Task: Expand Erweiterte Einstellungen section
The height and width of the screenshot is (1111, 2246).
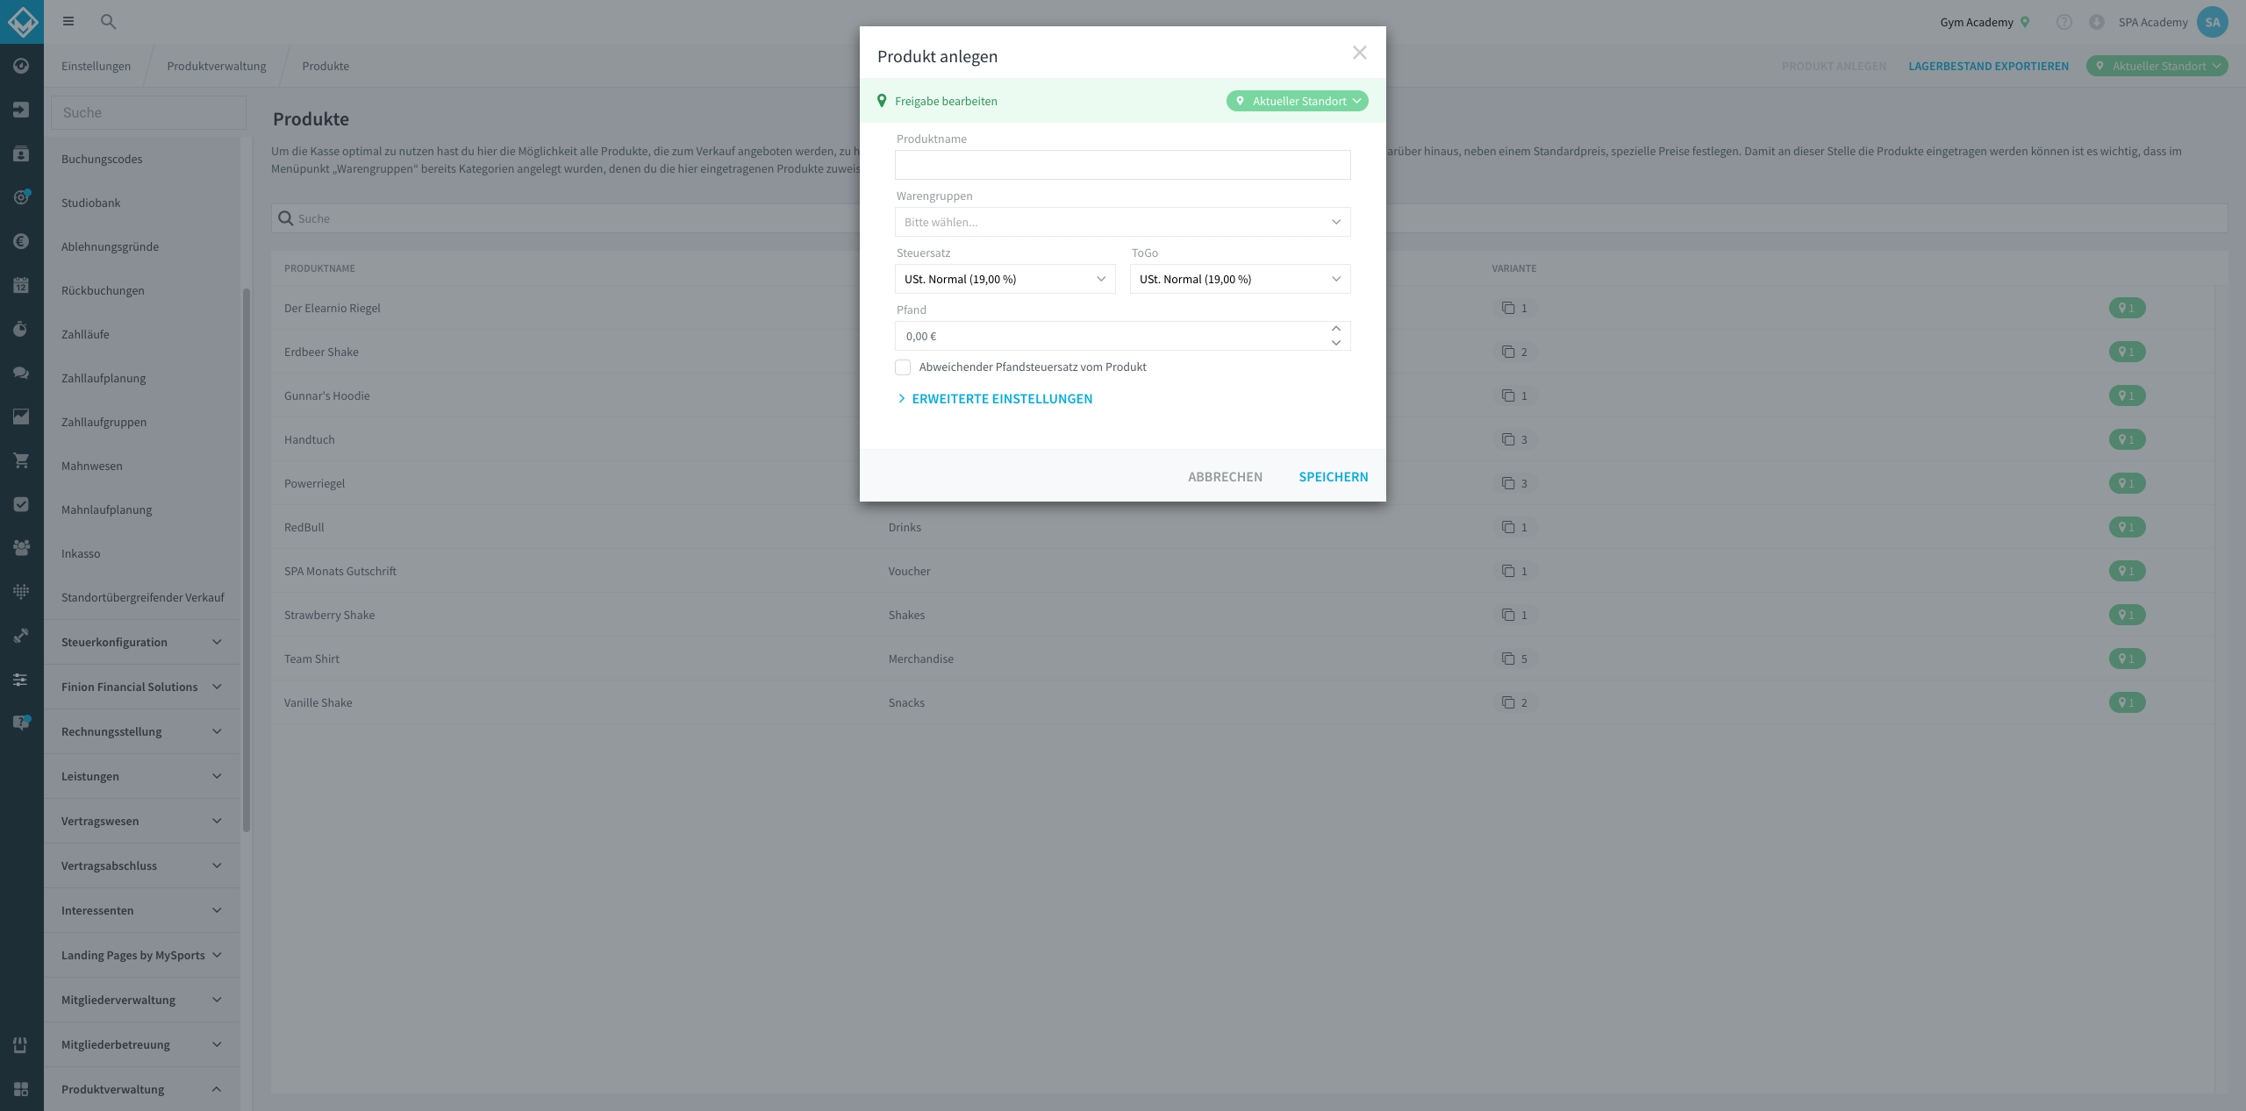Action: 995,399
